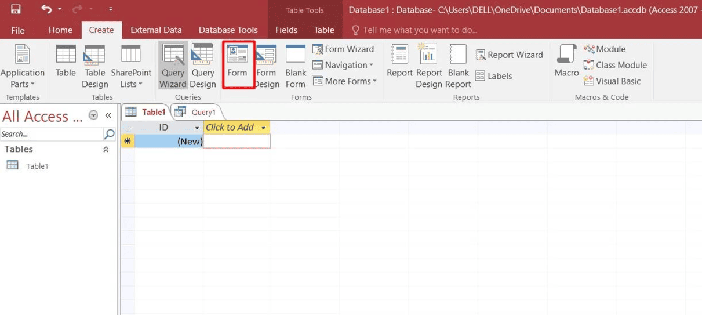Select Table1 in the navigation pane
This screenshot has height=315, width=702.
pos(37,166)
